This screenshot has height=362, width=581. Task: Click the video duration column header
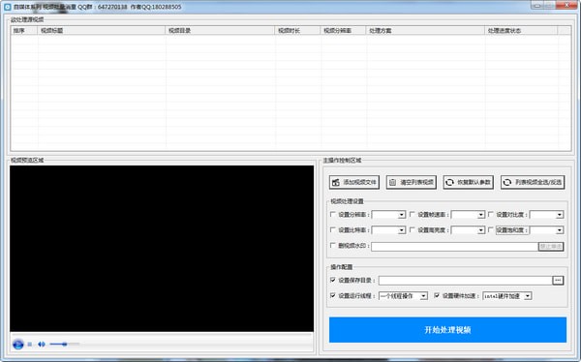click(x=297, y=30)
